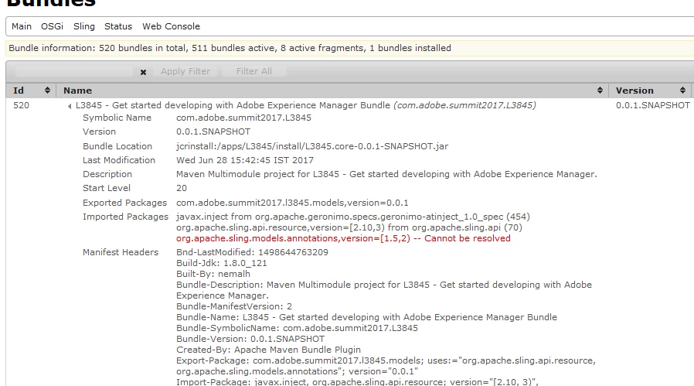Click the geronimo-atinject imported package entry
Image resolution: width=694 pixels, height=386 pixels.
pyautogui.click(x=352, y=217)
